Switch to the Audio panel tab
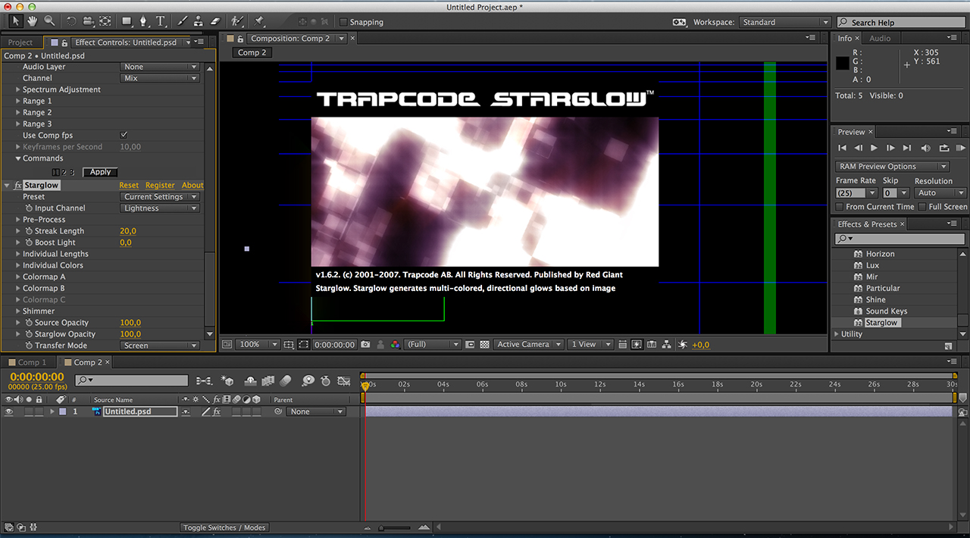Screen dimensions: 970x538 [880, 39]
